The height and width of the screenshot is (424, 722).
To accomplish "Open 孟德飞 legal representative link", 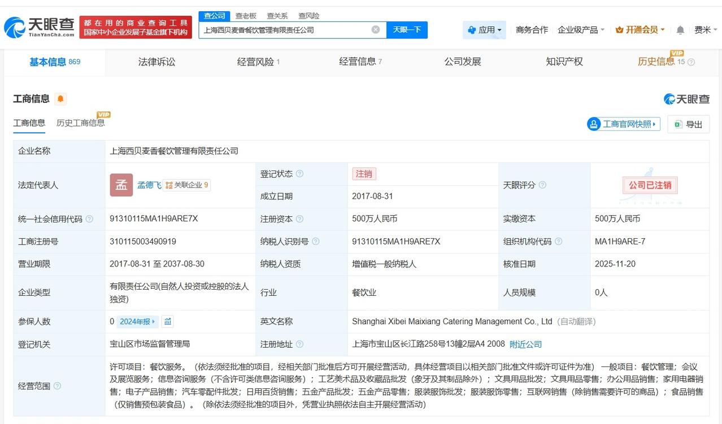I will coord(149,185).
